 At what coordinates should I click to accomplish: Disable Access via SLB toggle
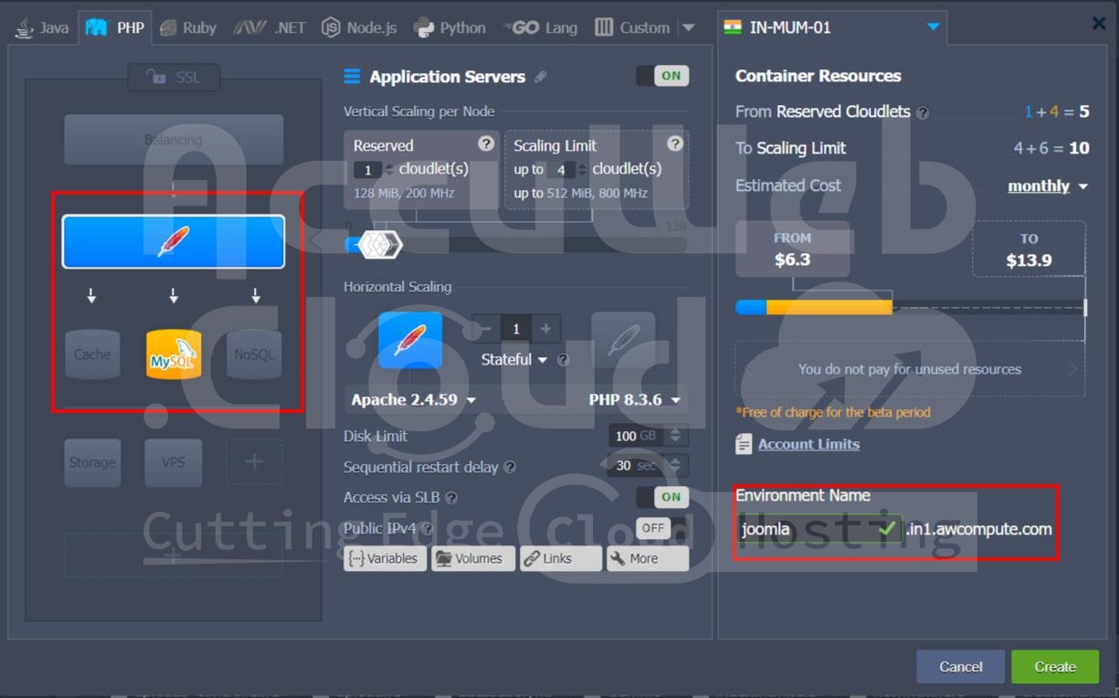[662, 497]
